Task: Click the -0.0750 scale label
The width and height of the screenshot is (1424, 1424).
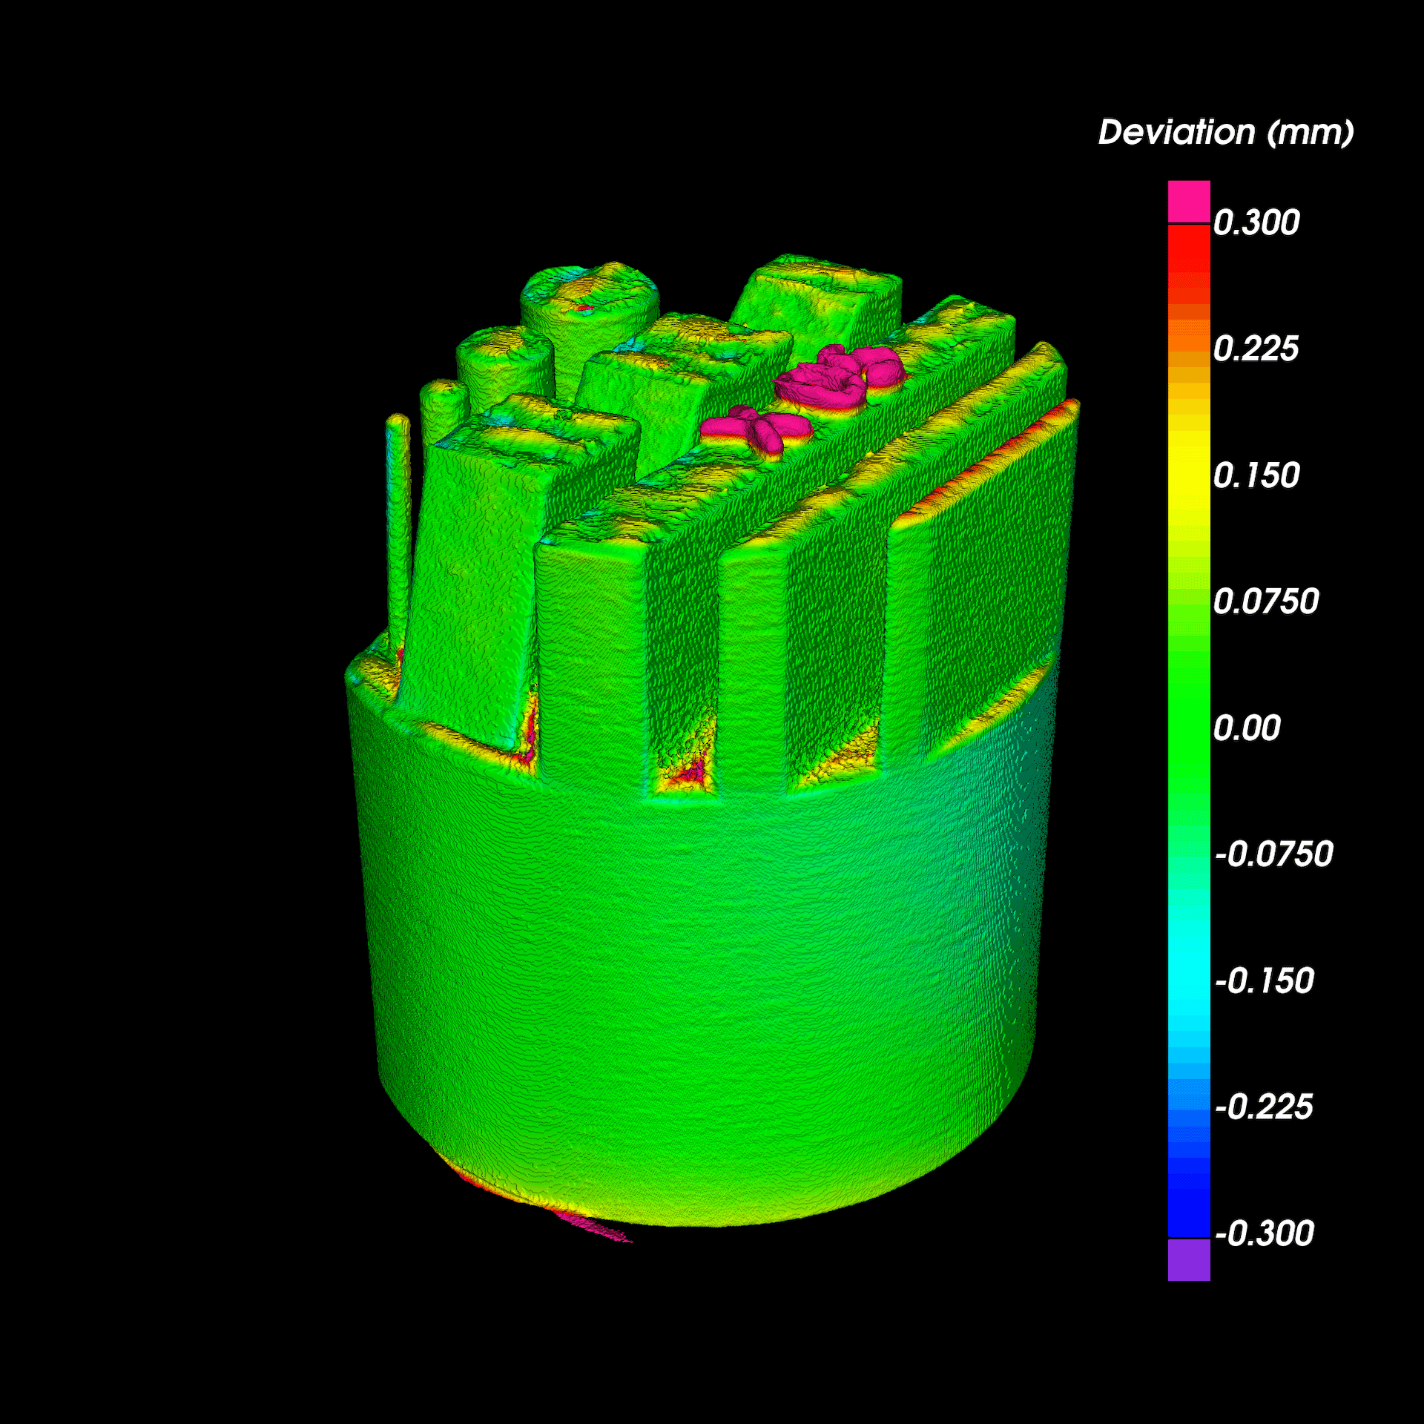Action: [1273, 854]
